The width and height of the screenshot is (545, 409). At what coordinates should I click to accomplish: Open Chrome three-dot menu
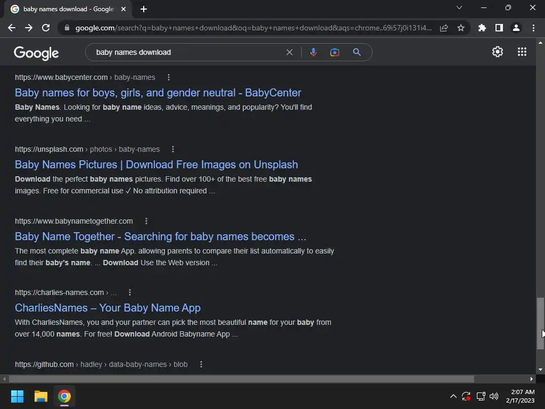(x=533, y=28)
